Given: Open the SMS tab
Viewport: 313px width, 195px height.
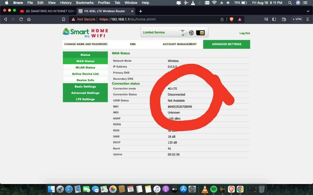Looking at the screenshot, I should coord(133,44).
